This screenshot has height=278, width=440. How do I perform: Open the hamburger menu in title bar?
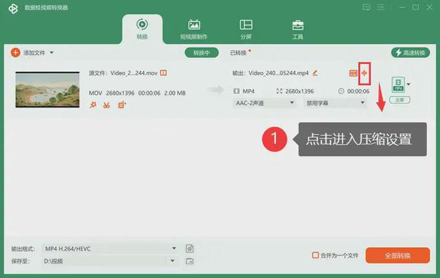[381, 7]
